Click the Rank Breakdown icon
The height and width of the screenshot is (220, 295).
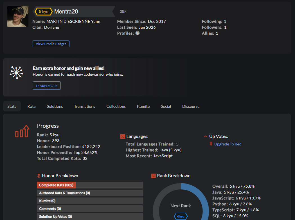point(153,176)
